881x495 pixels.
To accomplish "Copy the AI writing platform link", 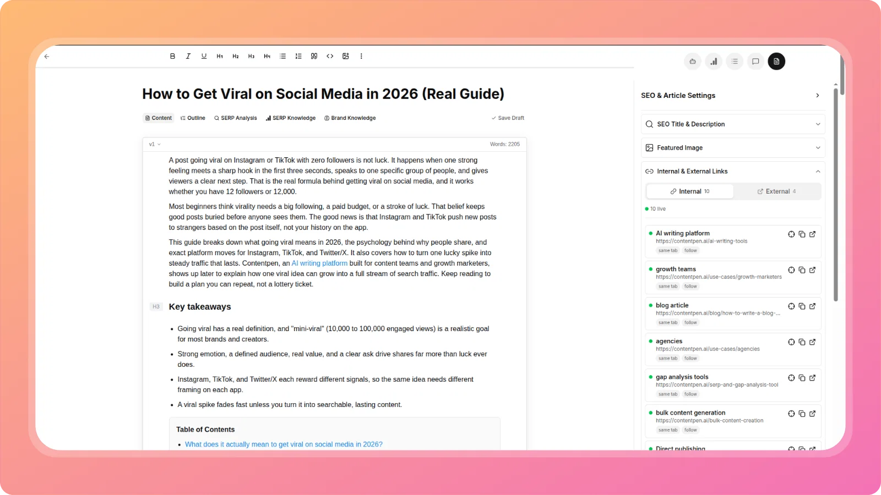I will [802, 234].
